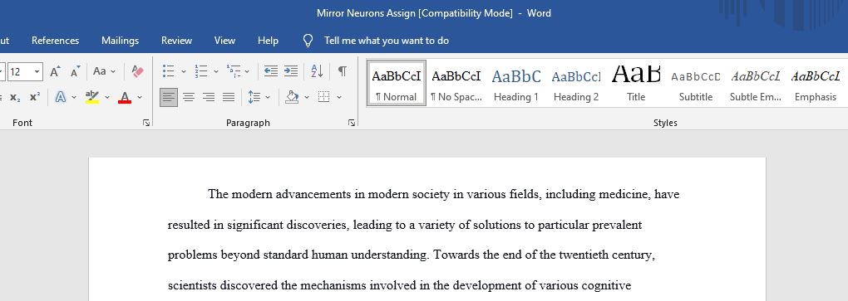Apply the No Spacing style
Viewport: 848px width, 301px height.
tap(456, 83)
